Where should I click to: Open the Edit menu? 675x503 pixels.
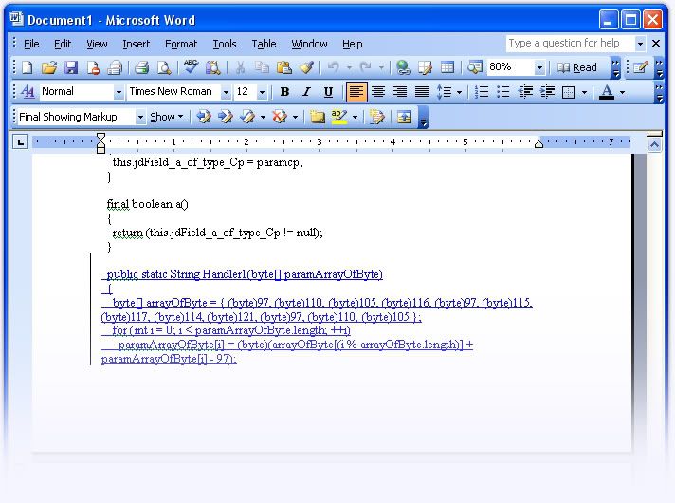coord(63,44)
